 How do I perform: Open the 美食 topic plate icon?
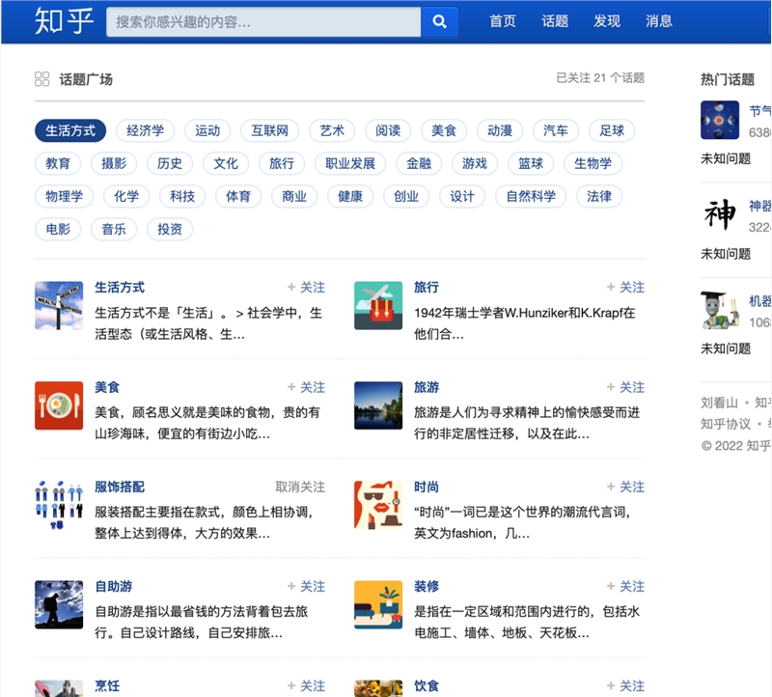click(59, 405)
